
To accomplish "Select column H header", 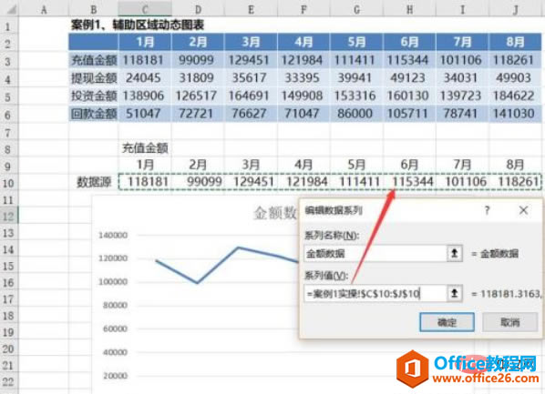I will pos(409,9).
